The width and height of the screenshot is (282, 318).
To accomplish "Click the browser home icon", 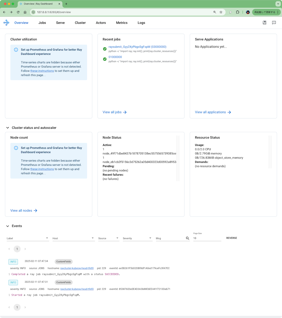I will (x=25, y=12).
